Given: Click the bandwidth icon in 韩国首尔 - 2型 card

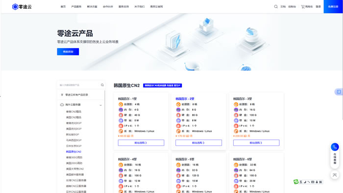Looking at the screenshot, I should pyautogui.click(x=178, y=121).
